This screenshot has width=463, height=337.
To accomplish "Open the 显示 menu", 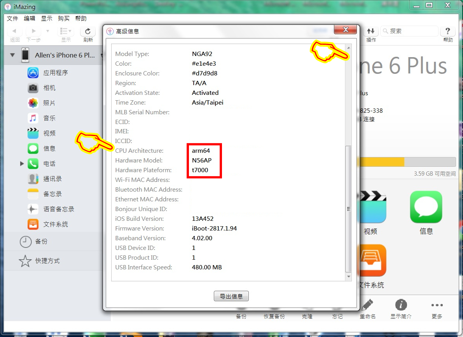I will [x=46, y=18].
